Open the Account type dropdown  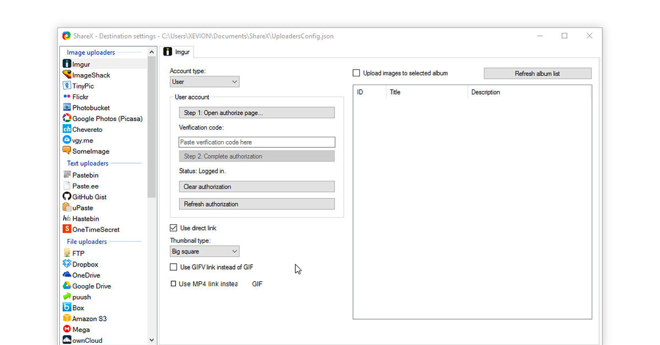[205, 82]
